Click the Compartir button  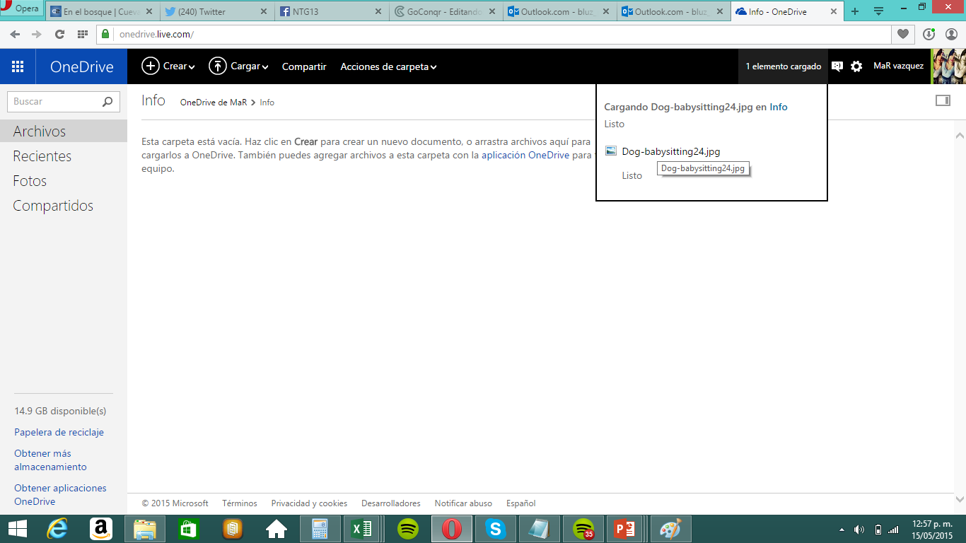[304, 66]
